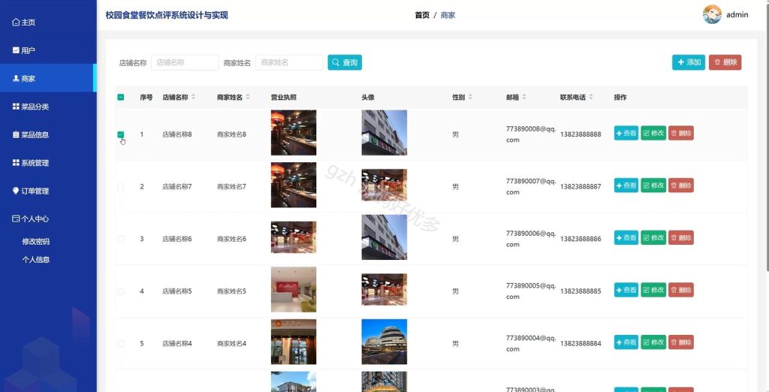769x392 pixels.
Task: Click 查看 for 店铺名称8 row
Action: point(626,133)
